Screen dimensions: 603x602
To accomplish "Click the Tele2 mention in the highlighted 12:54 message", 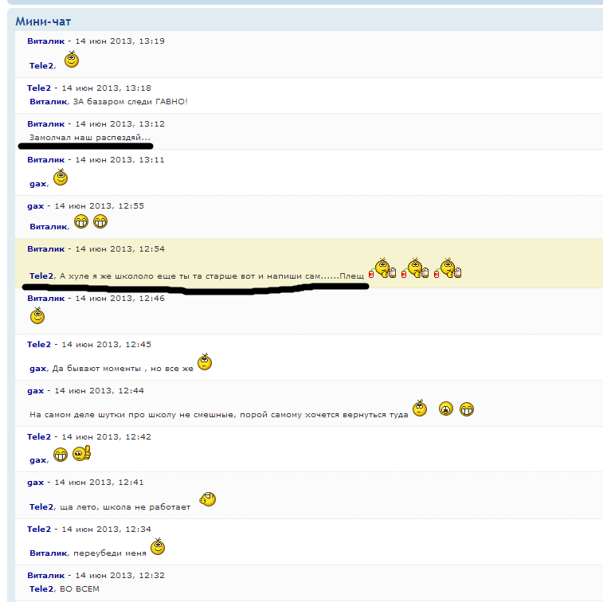I will click(41, 276).
